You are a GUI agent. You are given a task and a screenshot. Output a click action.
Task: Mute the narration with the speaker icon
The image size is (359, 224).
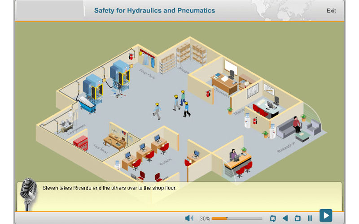(x=189, y=218)
